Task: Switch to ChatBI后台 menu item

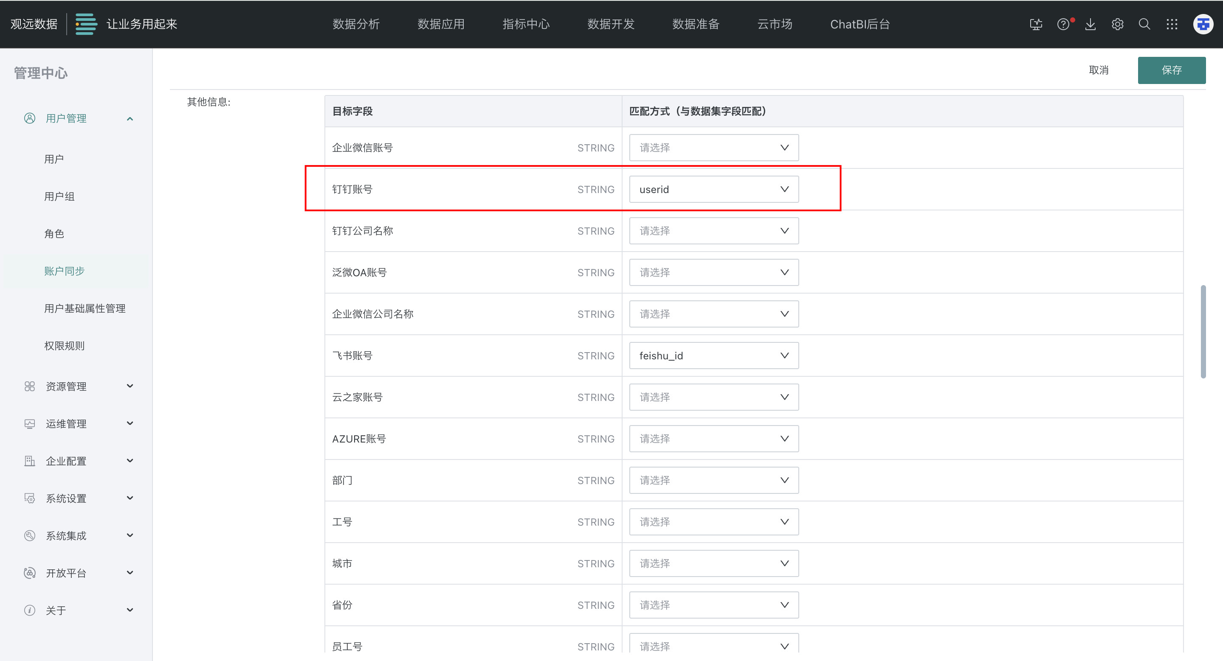Action: point(859,24)
